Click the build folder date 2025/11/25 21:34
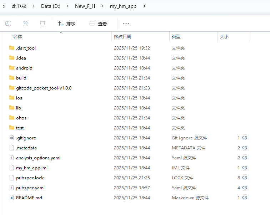 132,78
